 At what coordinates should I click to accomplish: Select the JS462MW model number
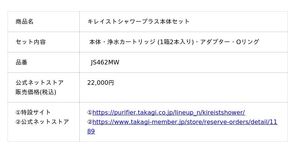[105, 62]
